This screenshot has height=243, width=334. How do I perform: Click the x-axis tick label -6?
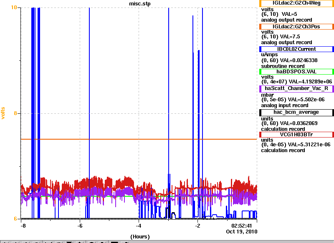[x=80, y=226]
